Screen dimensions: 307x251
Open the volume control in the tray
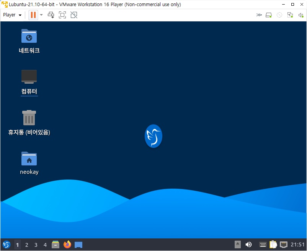248,245
